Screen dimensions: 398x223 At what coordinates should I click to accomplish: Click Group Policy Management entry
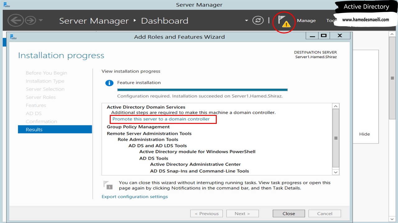138,127
